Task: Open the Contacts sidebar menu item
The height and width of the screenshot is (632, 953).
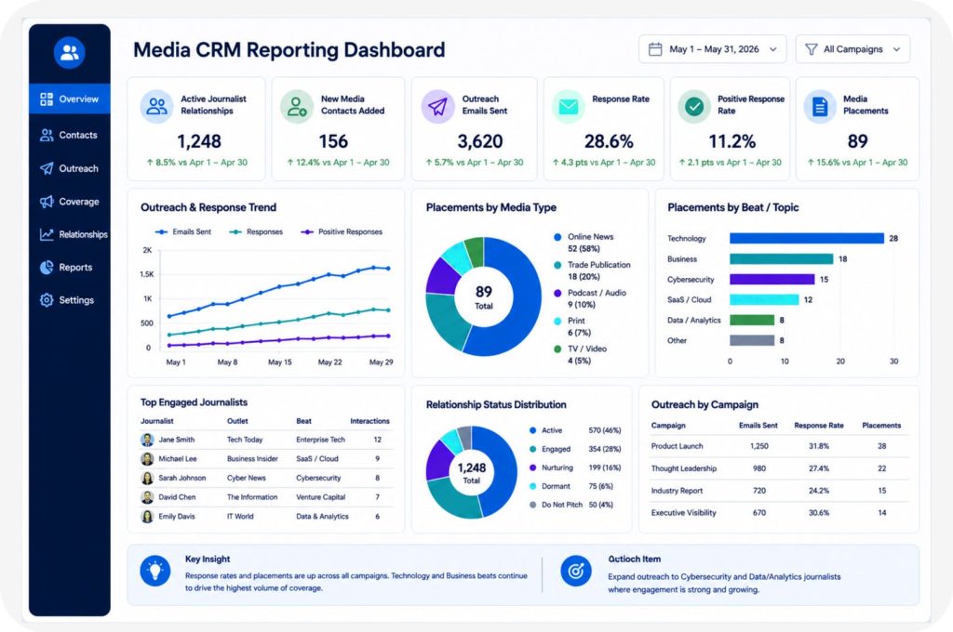Action: pyautogui.click(x=69, y=135)
